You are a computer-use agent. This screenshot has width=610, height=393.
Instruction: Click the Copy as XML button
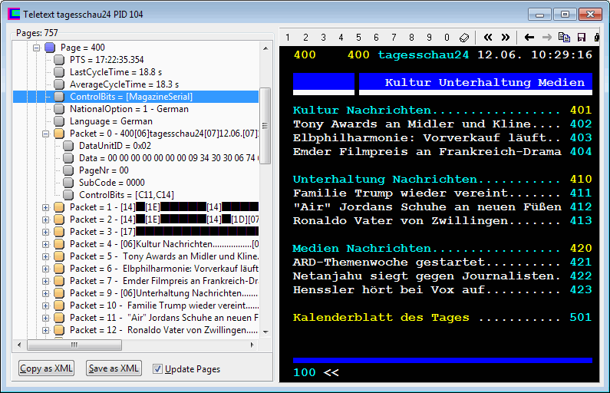(47, 368)
